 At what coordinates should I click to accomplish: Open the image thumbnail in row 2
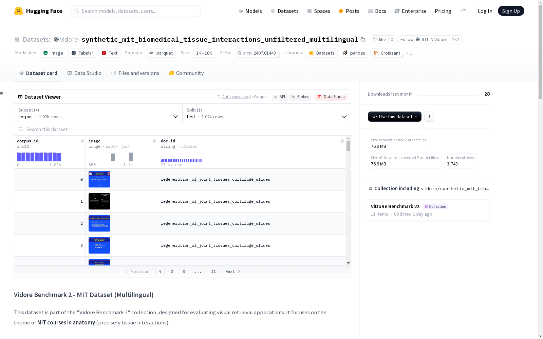coord(99,223)
